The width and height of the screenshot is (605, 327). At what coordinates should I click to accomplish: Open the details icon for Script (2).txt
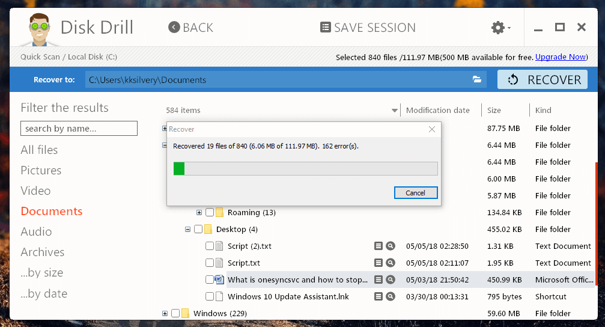[379, 246]
